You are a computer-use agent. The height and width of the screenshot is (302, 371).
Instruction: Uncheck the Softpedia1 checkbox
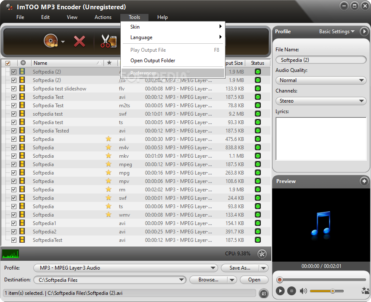(14, 223)
